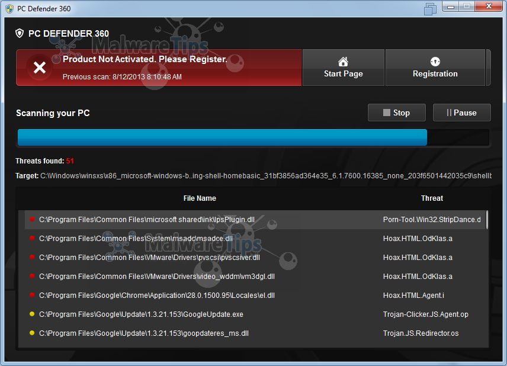Screen dimensions: 507x366
Task: Click the Product Not Activated message
Action: click(x=145, y=59)
